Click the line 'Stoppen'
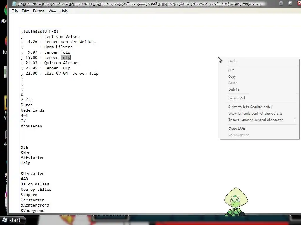 29,195
